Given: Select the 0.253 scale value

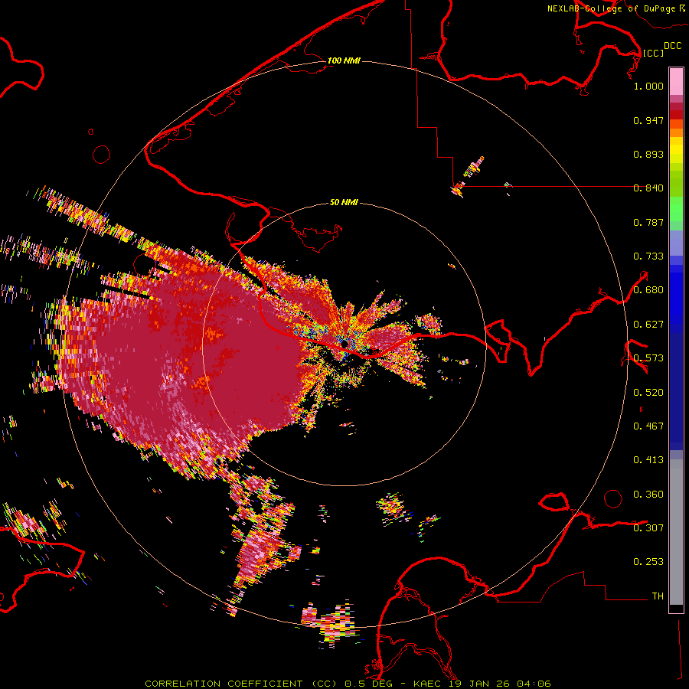Looking at the screenshot, I should (648, 562).
